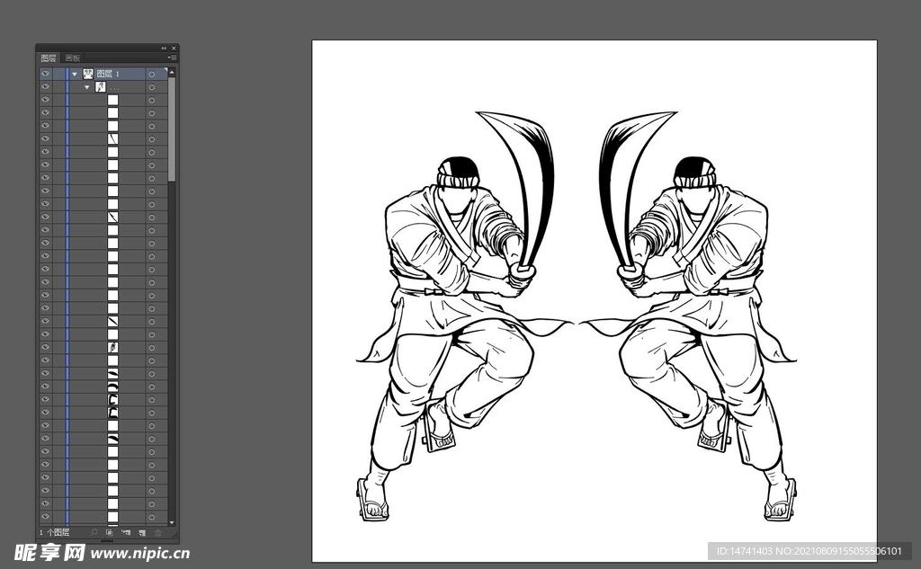The image size is (921, 569).
Task: Click scrollbar up arrow in layers panel
Action: (x=172, y=70)
